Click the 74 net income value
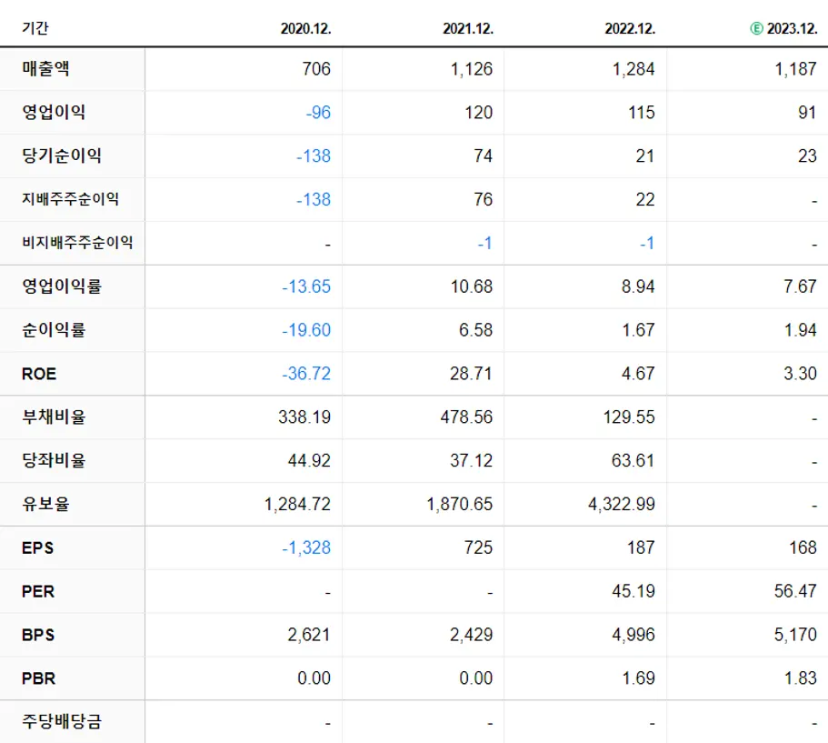Image resolution: width=828 pixels, height=743 pixels. (x=484, y=156)
